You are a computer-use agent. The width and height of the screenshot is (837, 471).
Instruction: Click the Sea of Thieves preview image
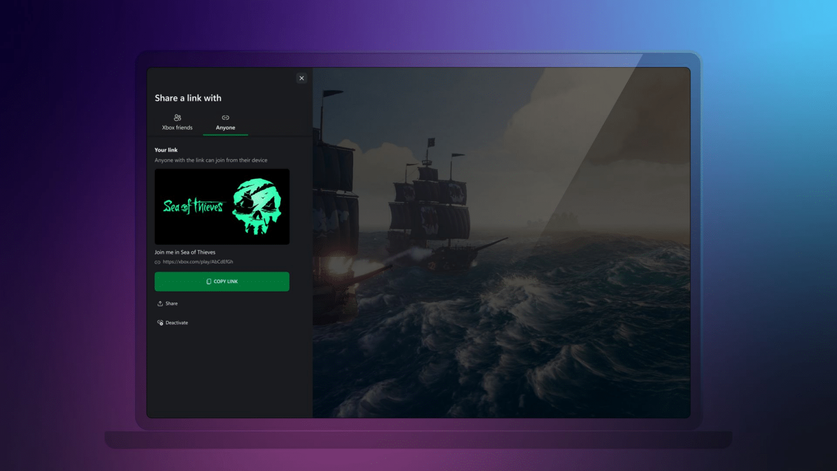pos(222,207)
